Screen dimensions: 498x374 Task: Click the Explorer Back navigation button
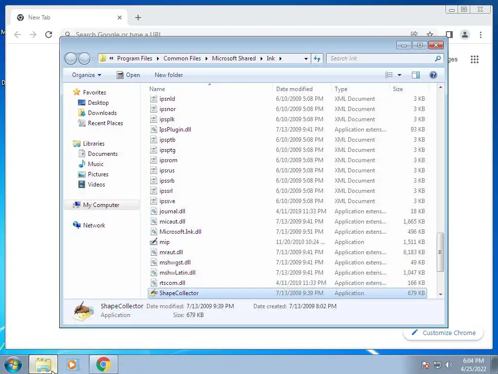coord(71,58)
